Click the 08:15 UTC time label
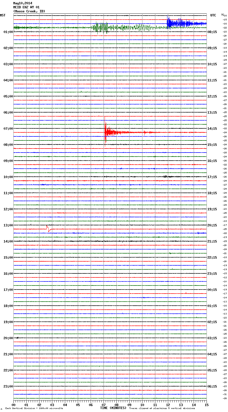This screenshot has width=228, height=412. coord(212,32)
